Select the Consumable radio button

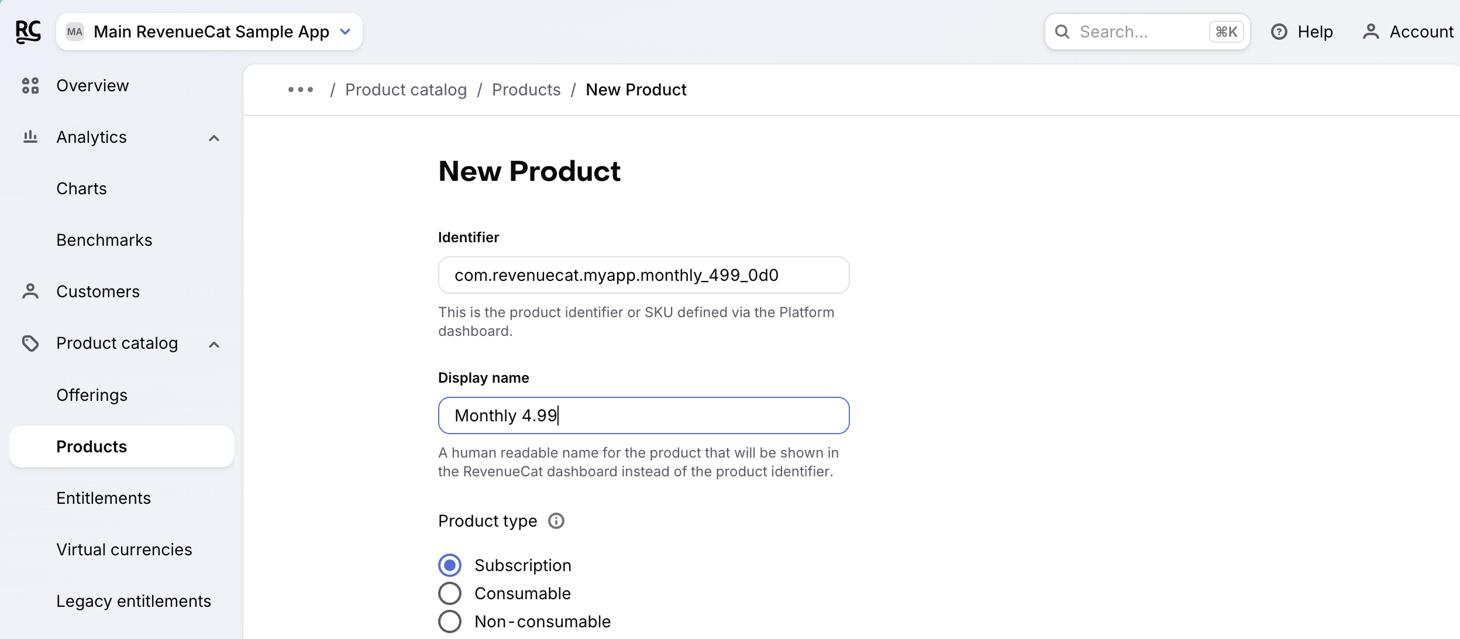point(450,593)
